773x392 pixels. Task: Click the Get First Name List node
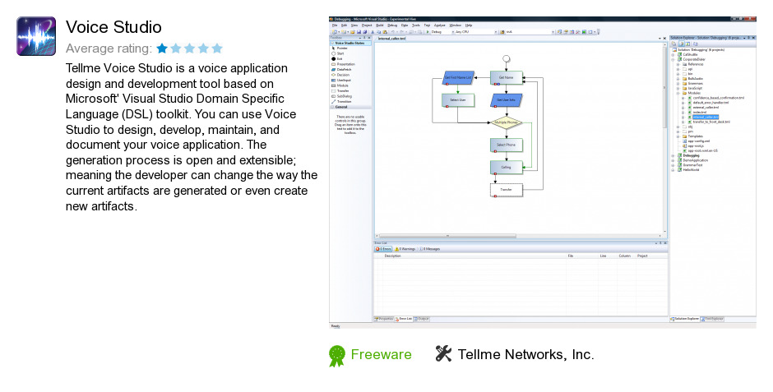(459, 78)
